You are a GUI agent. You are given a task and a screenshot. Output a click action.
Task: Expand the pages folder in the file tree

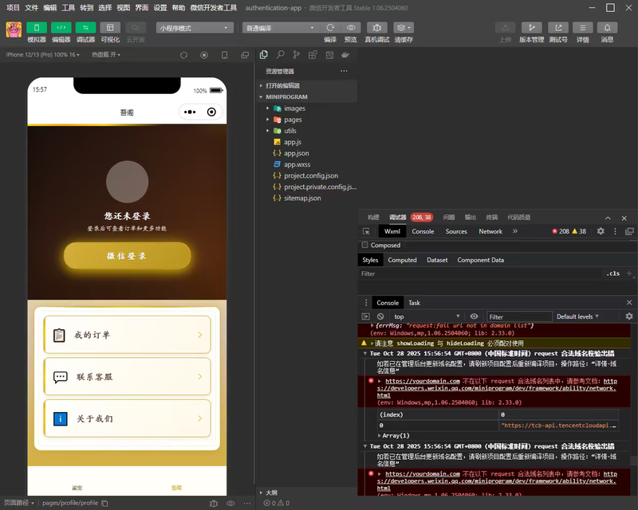click(x=293, y=120)
